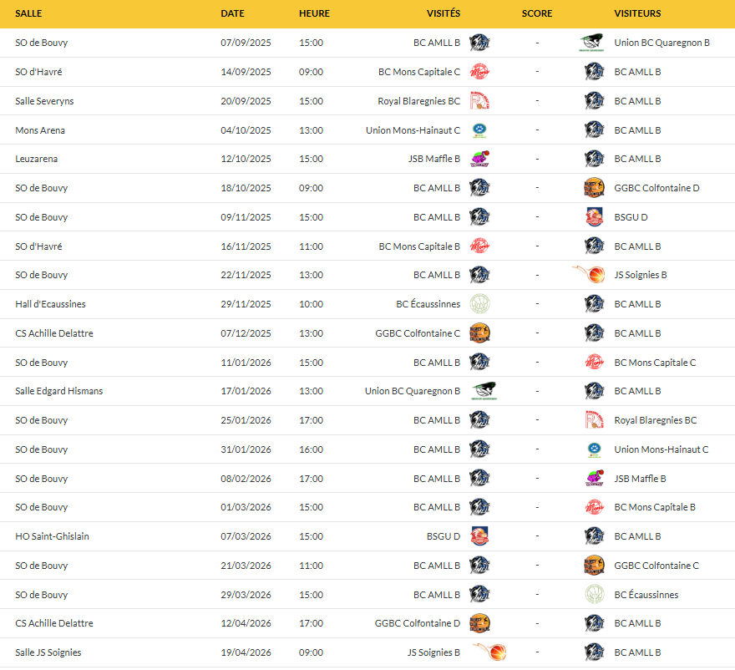This screenshot has height=670, width=735.
Task: Click GGBC Colfontaine C home team on 07/12/2025
Action: pos(418,333)
